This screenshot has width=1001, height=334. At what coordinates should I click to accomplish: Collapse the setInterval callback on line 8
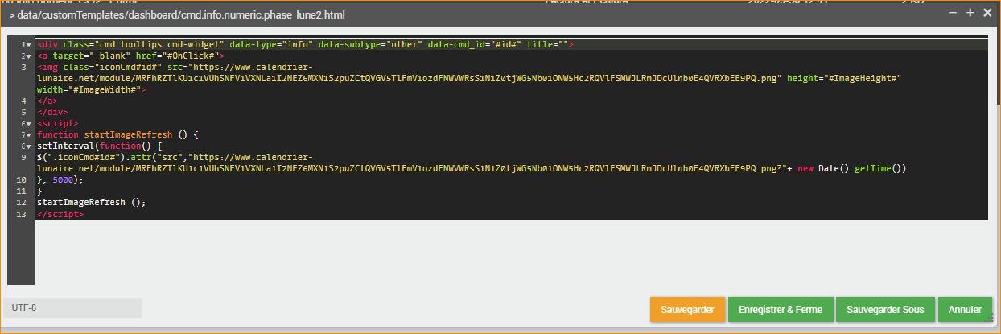(30, 146)
